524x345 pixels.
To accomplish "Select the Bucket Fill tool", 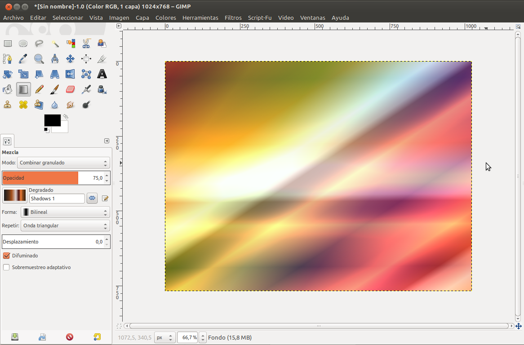I will pos(8,89).
